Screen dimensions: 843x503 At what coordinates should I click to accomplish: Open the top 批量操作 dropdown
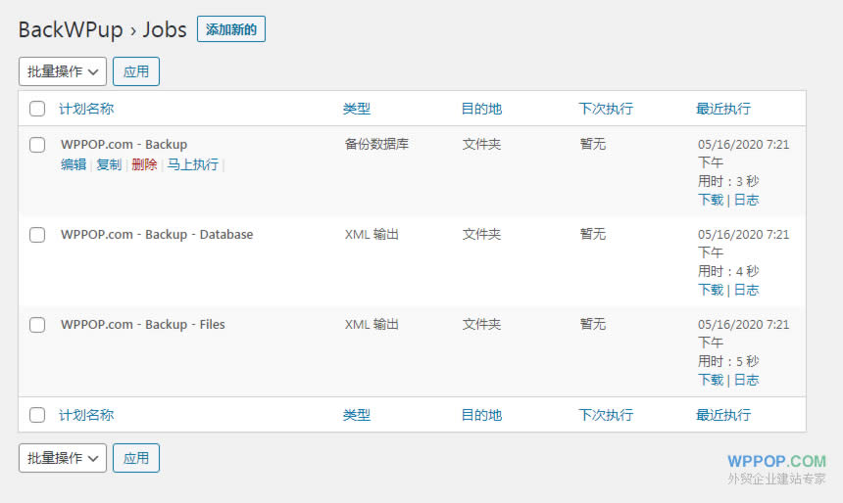point(63,71)
